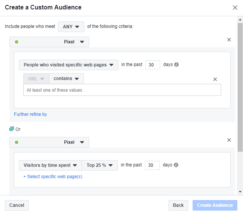Open the ANY criteria match dropdown
243x214 pixels.
point(71,27)
